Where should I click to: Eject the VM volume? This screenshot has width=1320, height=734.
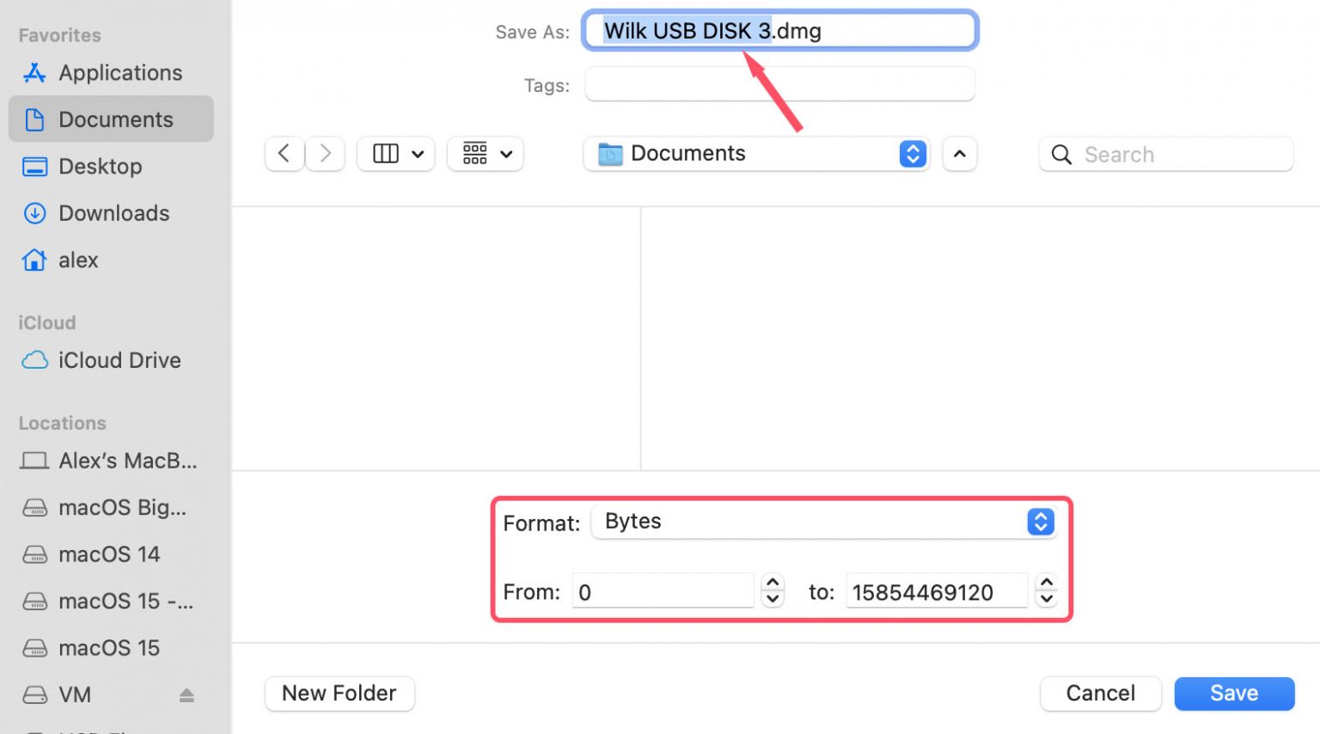[187, 694]
